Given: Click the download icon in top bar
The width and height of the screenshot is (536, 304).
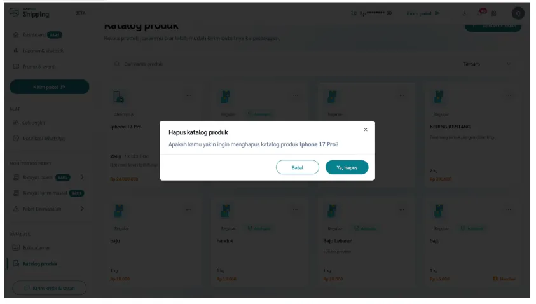Looking at the screenshot, I should coord(464,13).
